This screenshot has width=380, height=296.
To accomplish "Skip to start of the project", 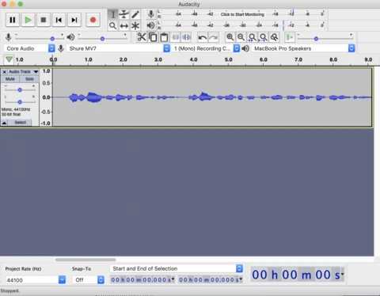I will (x=59, y=20).
